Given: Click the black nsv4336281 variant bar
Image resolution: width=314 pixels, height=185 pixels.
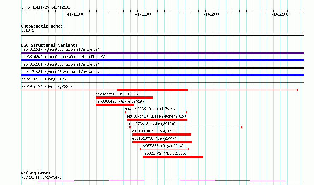Looking at the screenshot, I should 162,68.
